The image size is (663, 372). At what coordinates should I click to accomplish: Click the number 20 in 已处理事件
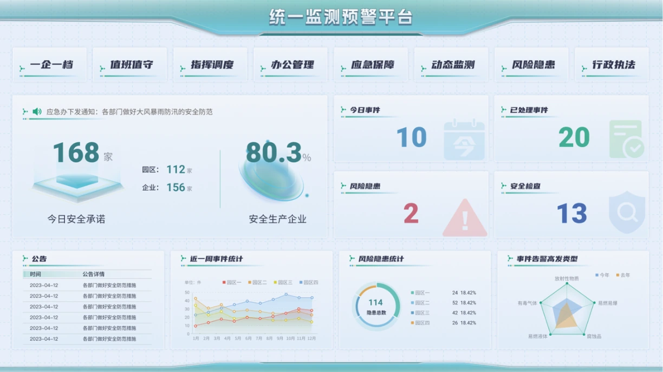(x=574, y=137)
